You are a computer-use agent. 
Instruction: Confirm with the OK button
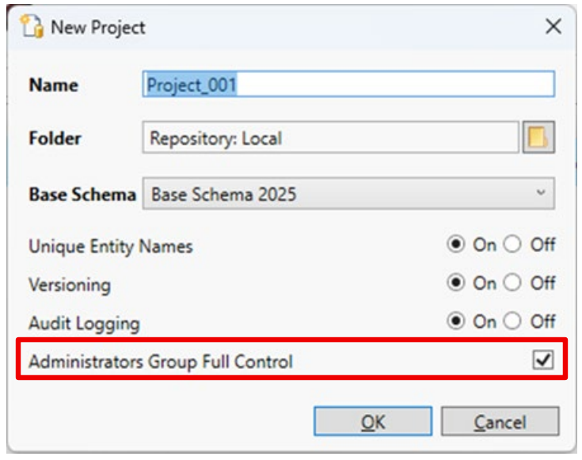[x=373, y=423]
